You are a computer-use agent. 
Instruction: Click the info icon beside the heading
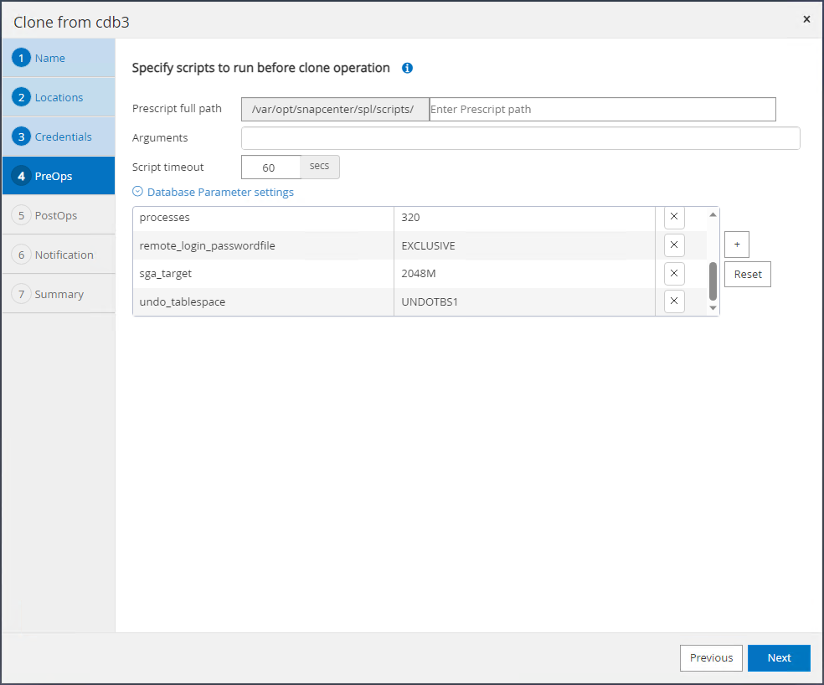(408, 68)
